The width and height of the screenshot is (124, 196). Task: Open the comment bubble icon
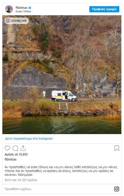click(15, 148)
